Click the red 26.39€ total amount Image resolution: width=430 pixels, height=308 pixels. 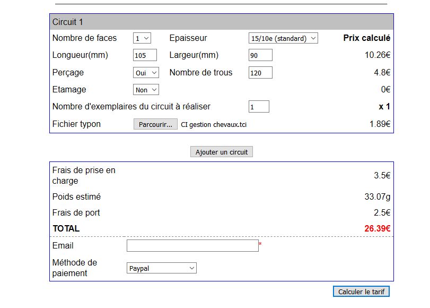[377, 229]
